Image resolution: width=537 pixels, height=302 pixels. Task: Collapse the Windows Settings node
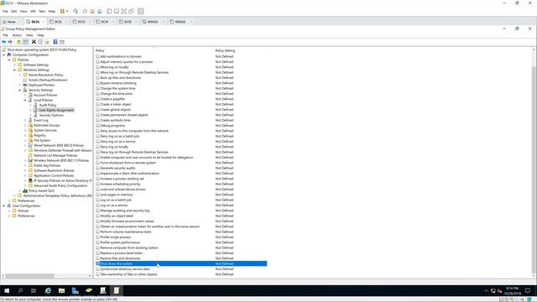pyautogui.click(x=15, y=70)
